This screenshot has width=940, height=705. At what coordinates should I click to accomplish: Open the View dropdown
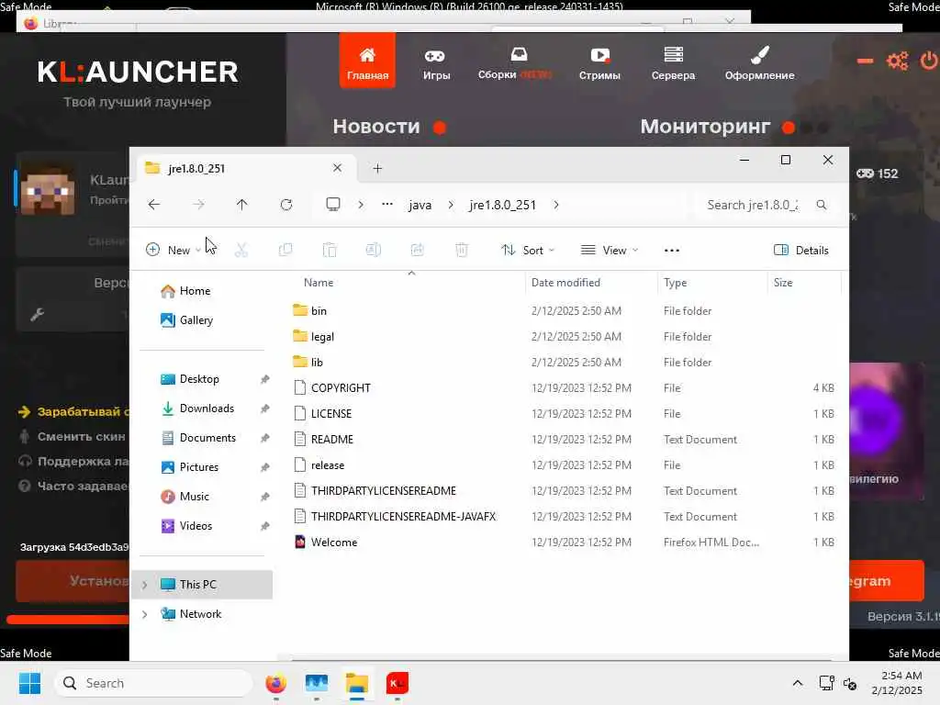610,250
